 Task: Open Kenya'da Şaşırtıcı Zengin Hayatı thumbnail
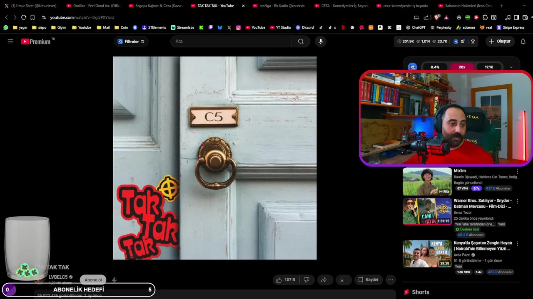click(x=427, y=254)
